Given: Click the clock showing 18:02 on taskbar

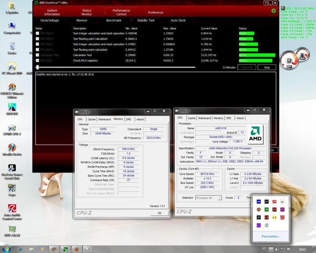Looking at the screenshot, I should 302,250.
